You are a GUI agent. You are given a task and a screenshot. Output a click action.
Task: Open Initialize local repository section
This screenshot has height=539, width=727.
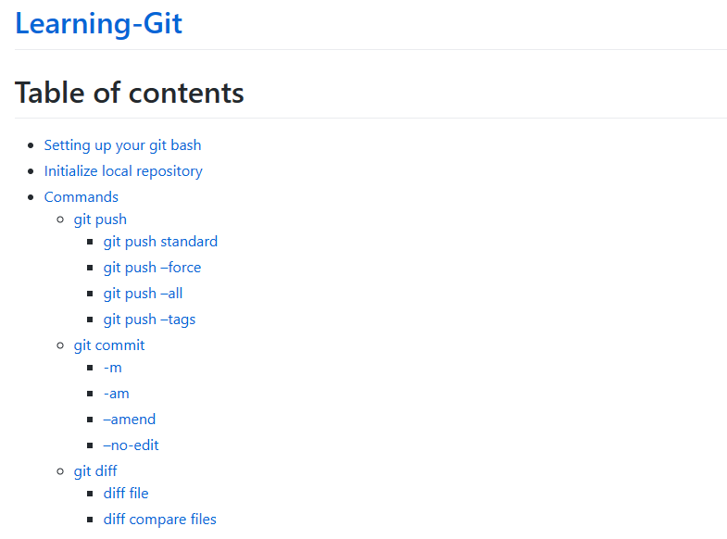[123, 171]
